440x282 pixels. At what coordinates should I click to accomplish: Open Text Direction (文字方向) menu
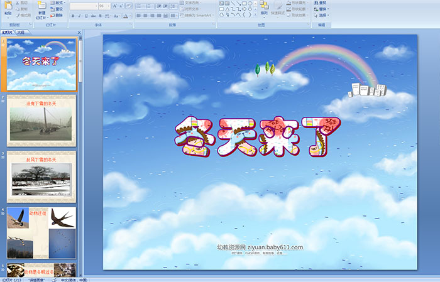(x=191, y=3)
